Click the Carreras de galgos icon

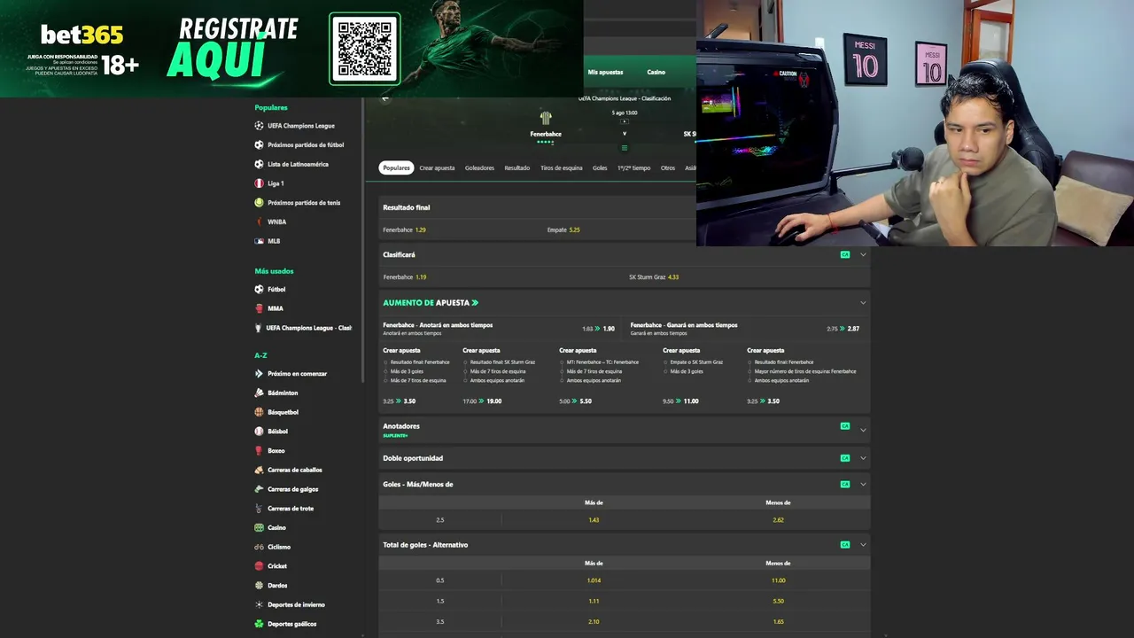(x=259, y=489)
